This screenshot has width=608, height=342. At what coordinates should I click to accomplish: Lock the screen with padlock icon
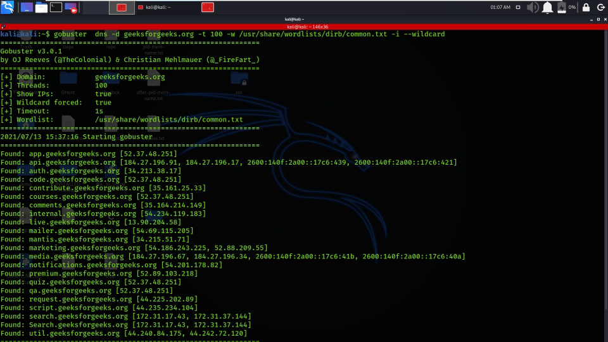(x=586, y=8)
